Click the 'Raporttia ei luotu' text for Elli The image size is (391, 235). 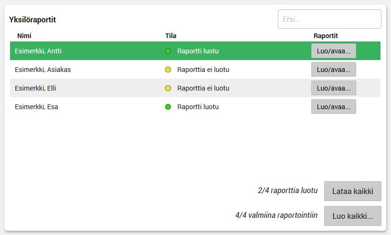[203, 88]
